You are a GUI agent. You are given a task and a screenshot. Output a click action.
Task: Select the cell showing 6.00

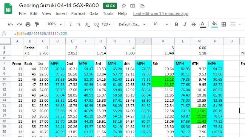coord(199,48)
